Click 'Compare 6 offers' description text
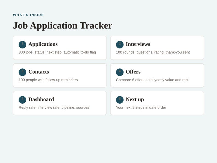Screen dimensions: 217x163 click(x=153, y=80)
